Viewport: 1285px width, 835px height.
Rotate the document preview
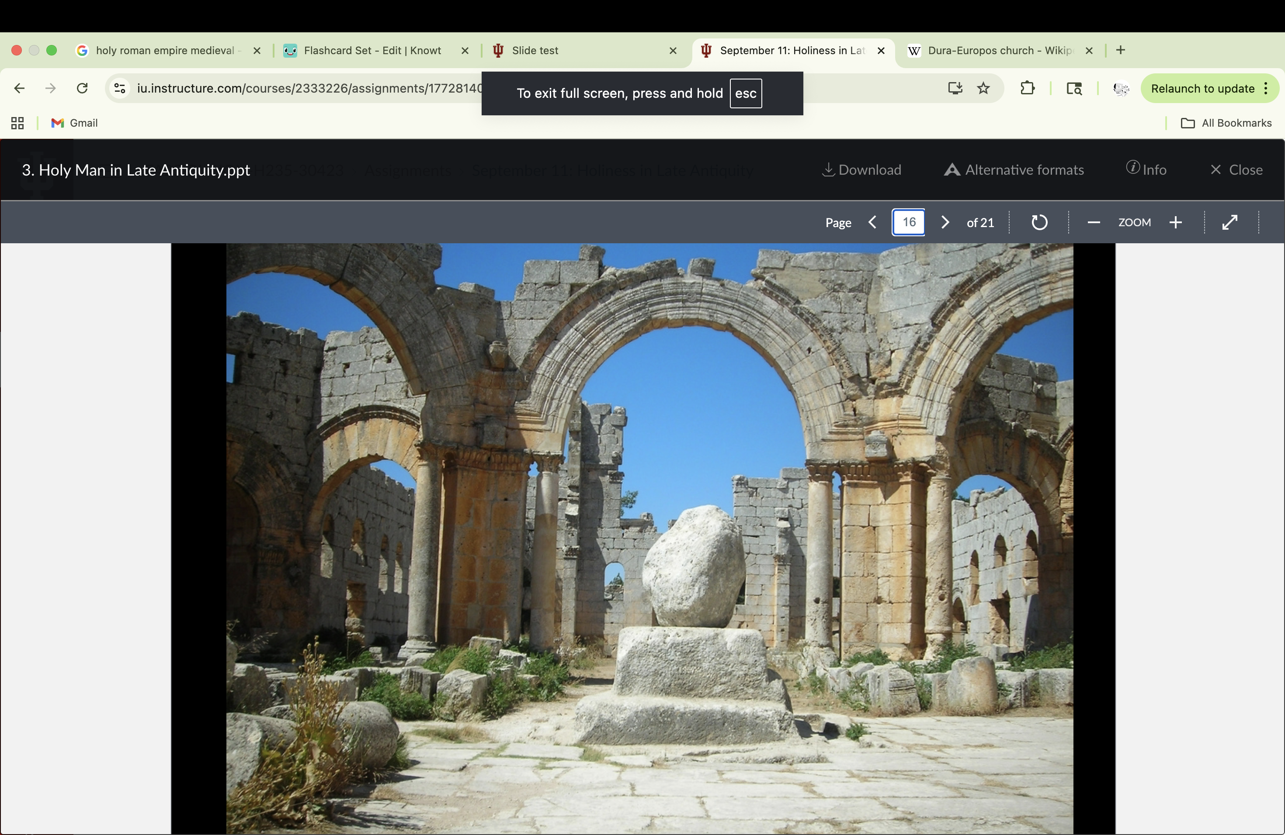1039,222
